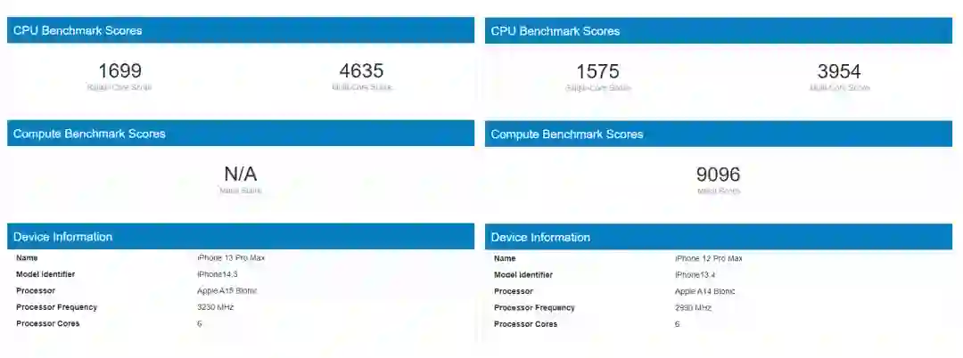Click Processor Cores label in A14 panel
This screenshot has height=358, width=963.
[526, 324]
